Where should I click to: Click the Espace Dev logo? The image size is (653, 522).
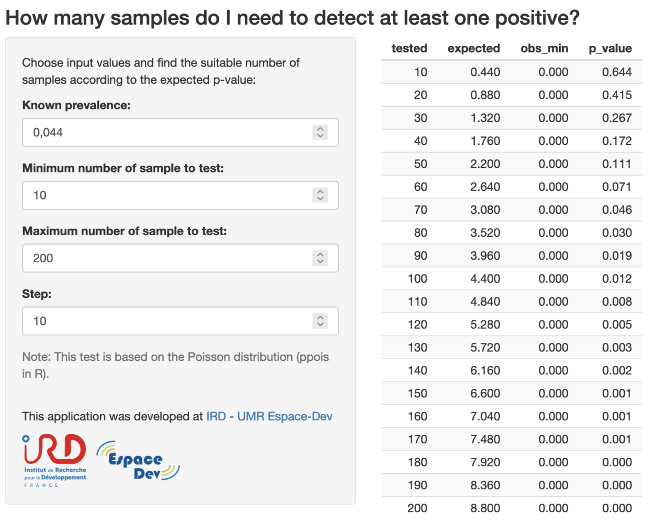(138, 461)
